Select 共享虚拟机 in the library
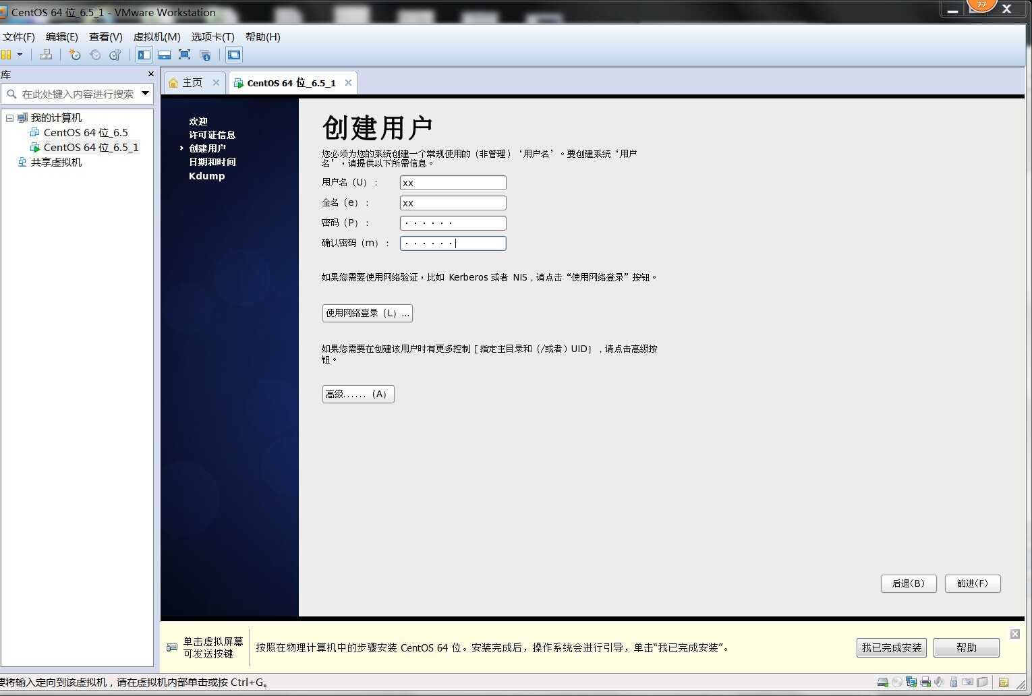Screen dimensions: 1032x696 [x=56, y=163]
